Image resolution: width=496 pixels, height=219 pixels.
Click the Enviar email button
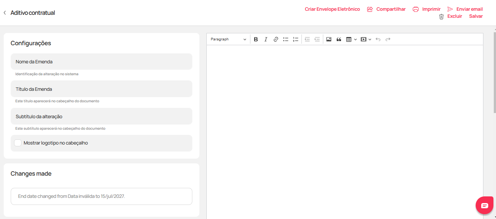pyautogui.click(x=469, y=9)
